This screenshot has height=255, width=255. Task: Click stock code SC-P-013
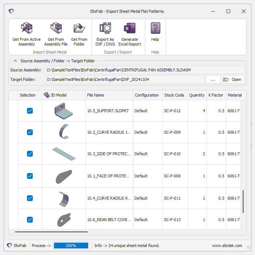point(172,220)
